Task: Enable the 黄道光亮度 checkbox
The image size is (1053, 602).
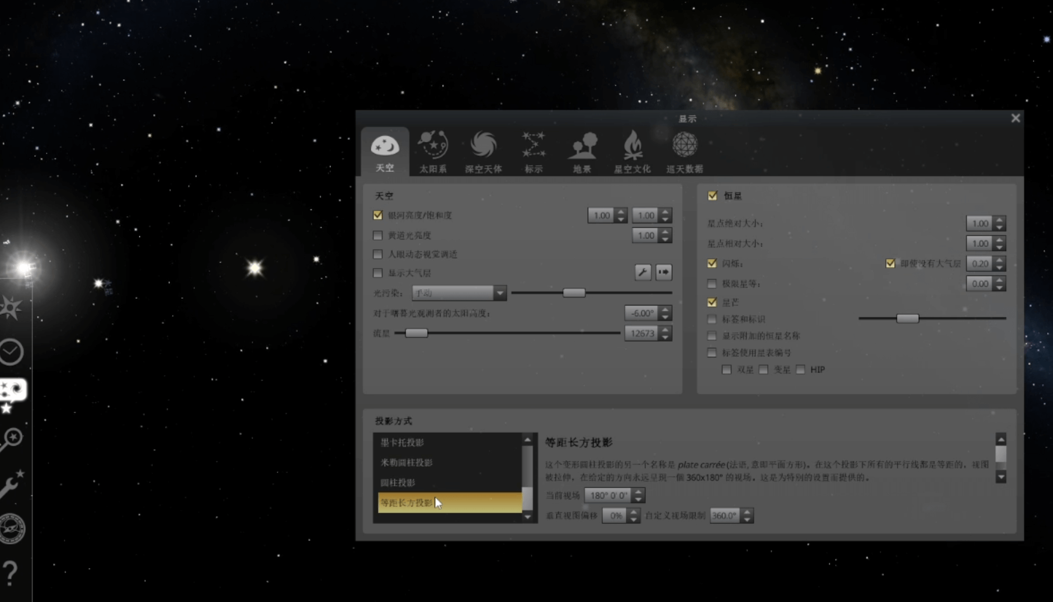Action: coord(378,236)
